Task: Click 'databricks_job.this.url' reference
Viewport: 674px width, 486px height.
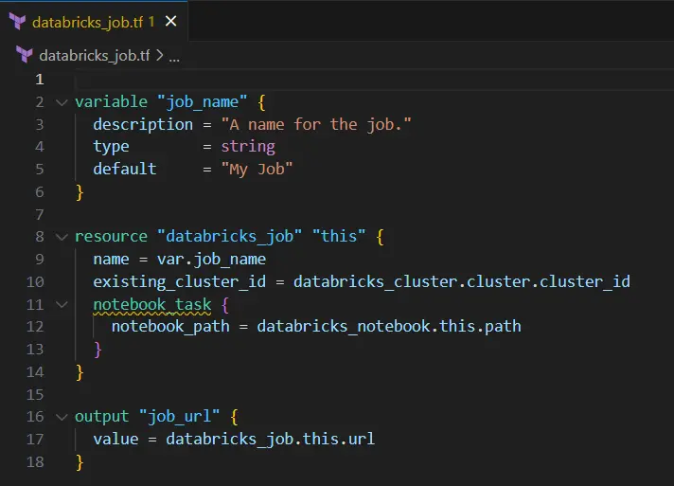Action: click(271, 440)
